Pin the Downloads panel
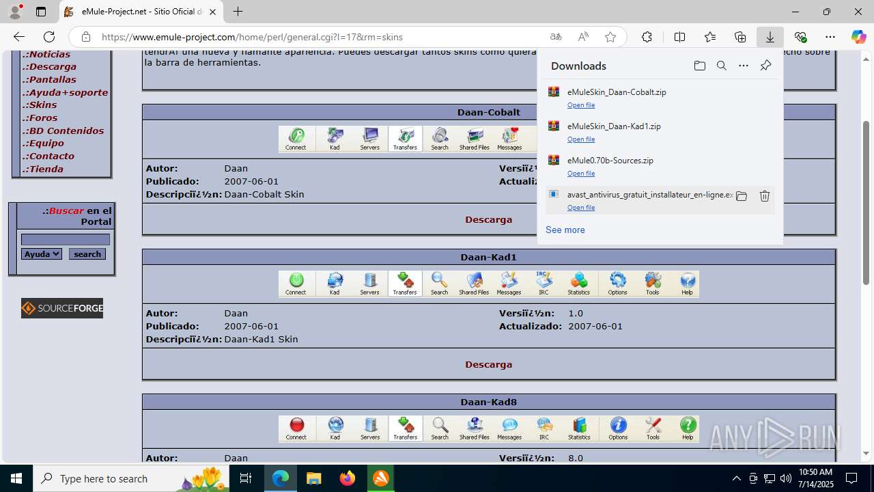The image size is (874, 492). 765,66
